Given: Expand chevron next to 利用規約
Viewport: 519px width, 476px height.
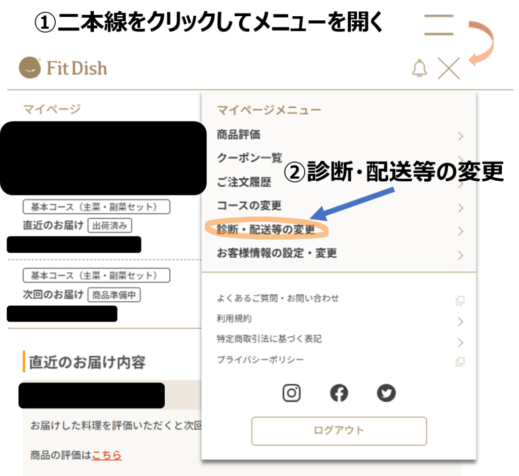Looking at the screenshot, I should 460,322.
